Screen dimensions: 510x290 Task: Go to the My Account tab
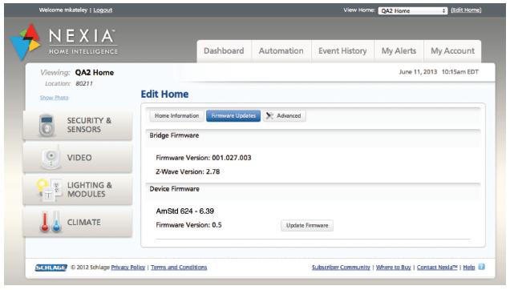tap(452, 51)
